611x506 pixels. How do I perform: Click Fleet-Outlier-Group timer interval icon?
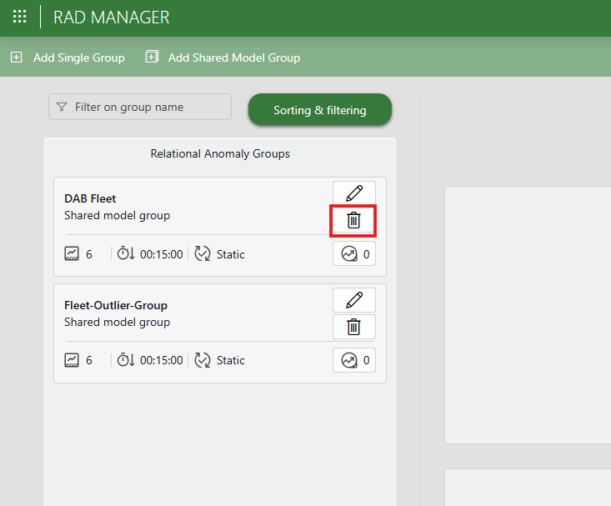[126, 360]
